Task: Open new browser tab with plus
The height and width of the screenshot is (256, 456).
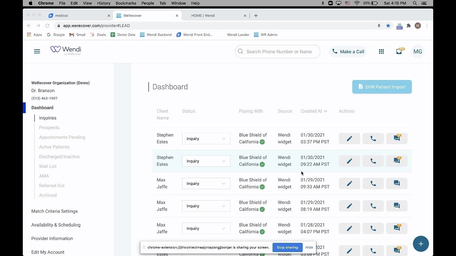Action: tap(256, 16)
